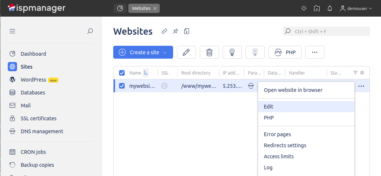Expand the Create a site dropdown arrow

pos(165,52)
